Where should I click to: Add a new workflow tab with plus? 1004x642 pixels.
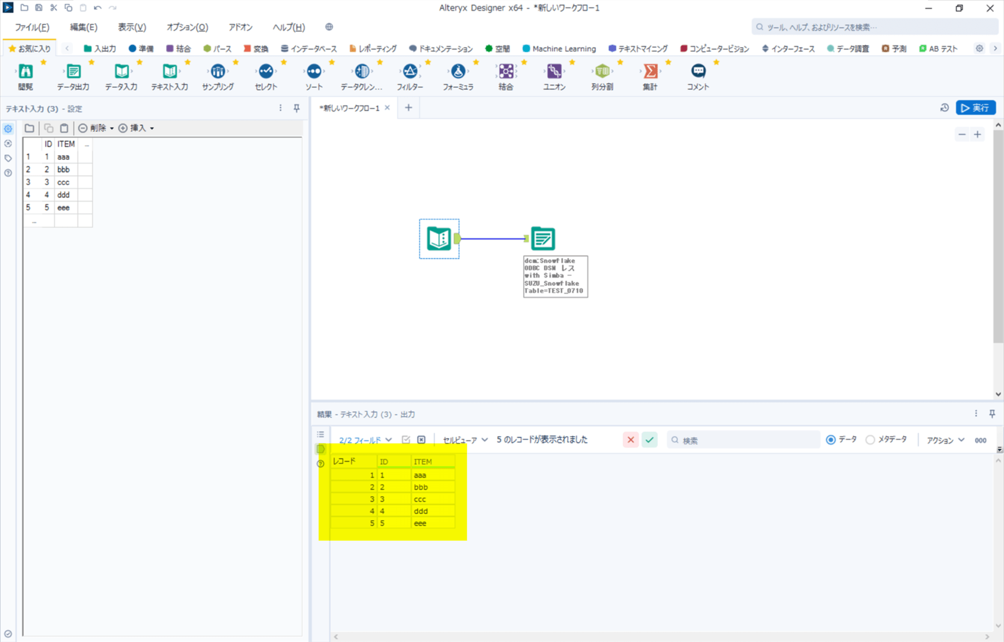pos(409,108)
